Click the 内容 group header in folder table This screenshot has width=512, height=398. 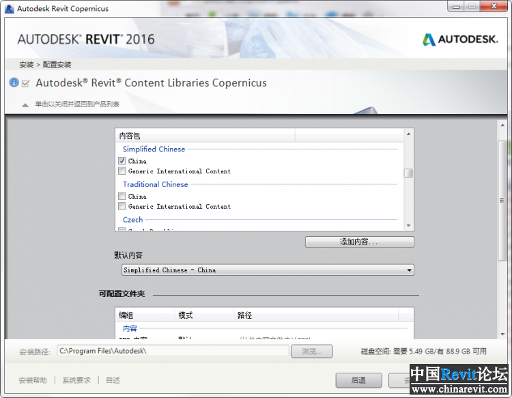click(130, 328)
